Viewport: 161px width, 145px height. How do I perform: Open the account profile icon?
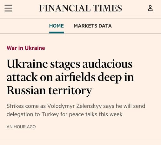click(x=150, y=8)
